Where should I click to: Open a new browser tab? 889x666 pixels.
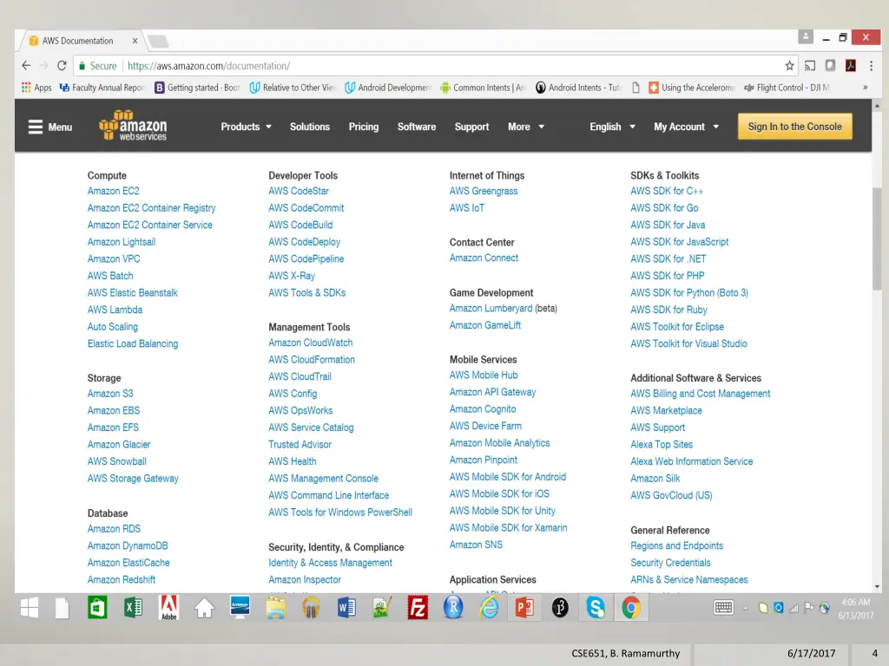coord(158,41)
